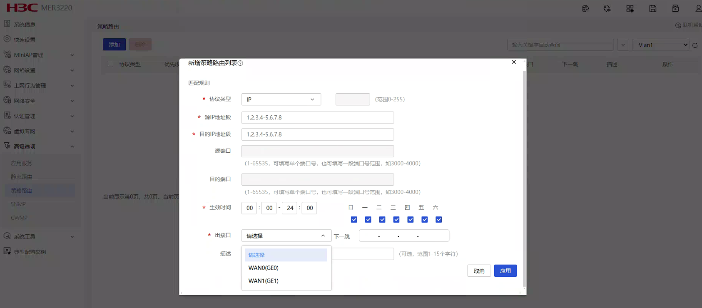Screen dimensions: 702x308
Task: Click the floppy disk save icon
Action: click(652, 9)
